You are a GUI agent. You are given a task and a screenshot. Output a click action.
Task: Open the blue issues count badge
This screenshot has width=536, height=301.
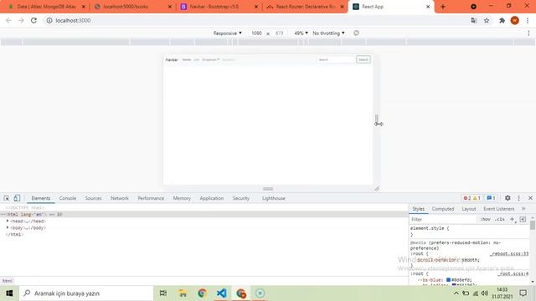(x=491, y=198)
